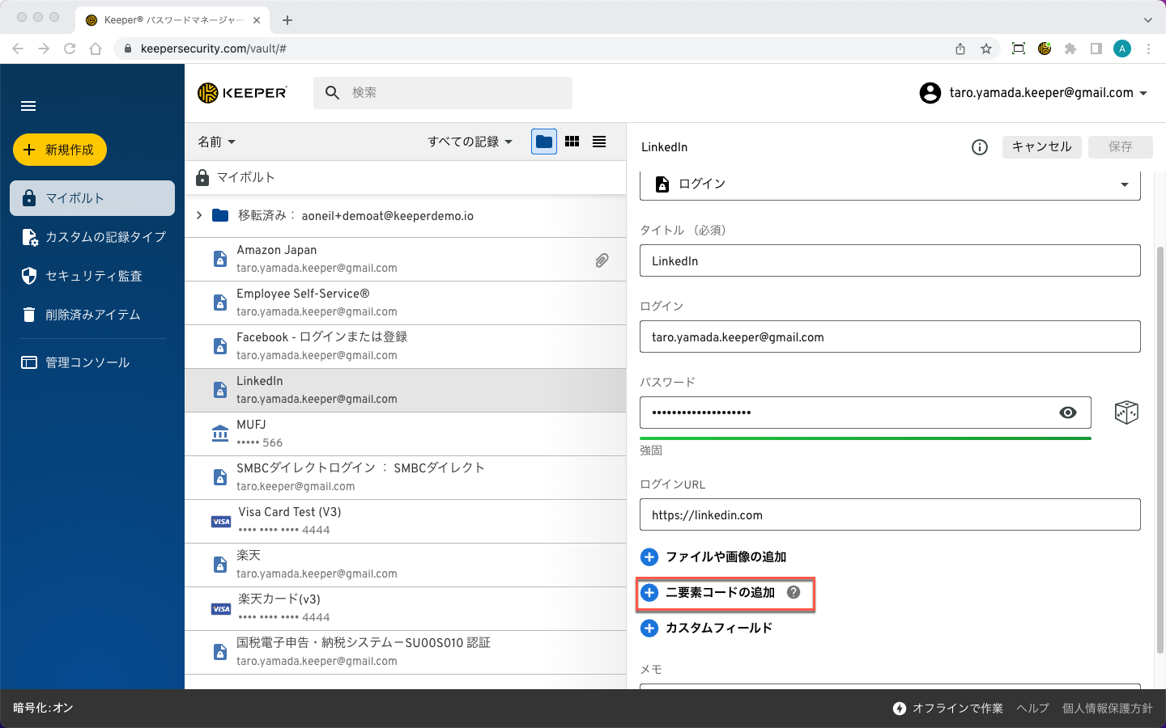Screen dimensions: 1166x728
Task: Open the 名前 sort dropdown
Action: tap(216, 142)
